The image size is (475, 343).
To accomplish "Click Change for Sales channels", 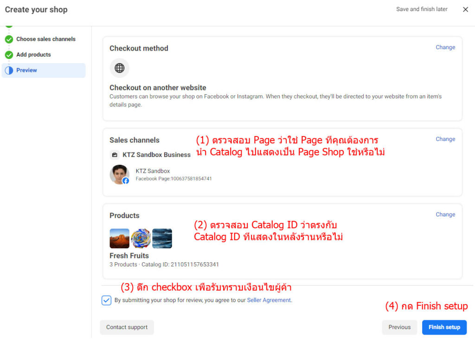I will (x=445, y=139).
